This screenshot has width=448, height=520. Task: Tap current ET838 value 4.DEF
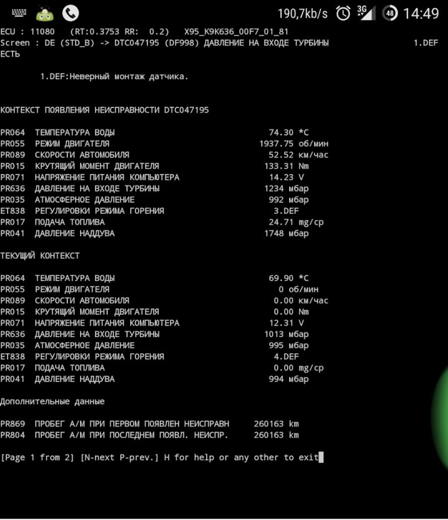point(286,357)
